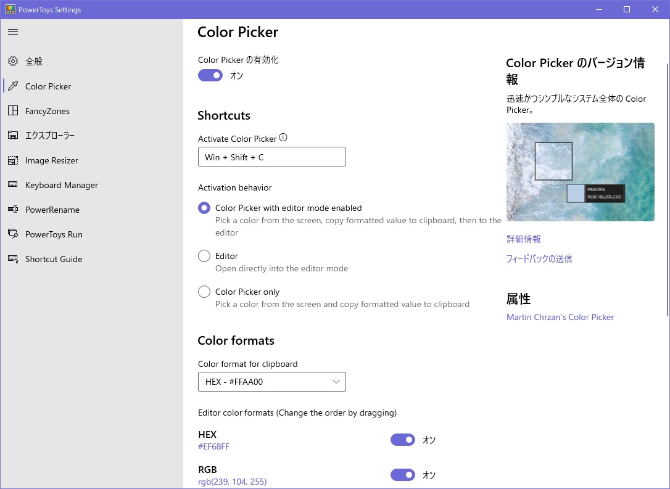Open the Color format for clipboard dropdown
Screen dimensions: 670x489
point(271,382)
